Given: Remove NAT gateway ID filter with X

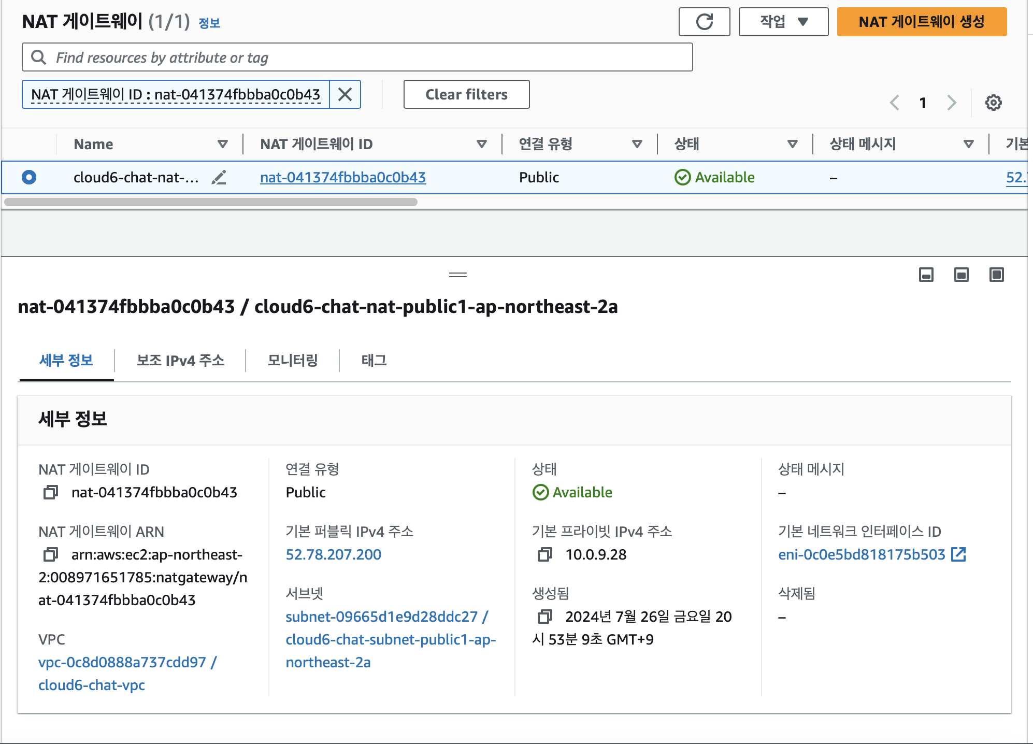Looking at the screenshot, I should [345, 94].
